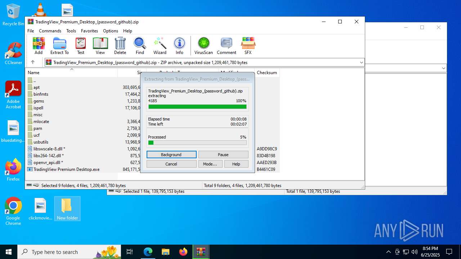Open Task View in the taskbar
The height and width of the screenshot is (259, 461).
[130, 252]
